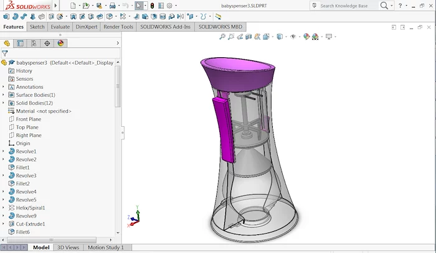
Task: Select the Helix/Spiral1 feature
Action: tap(31, 208)
